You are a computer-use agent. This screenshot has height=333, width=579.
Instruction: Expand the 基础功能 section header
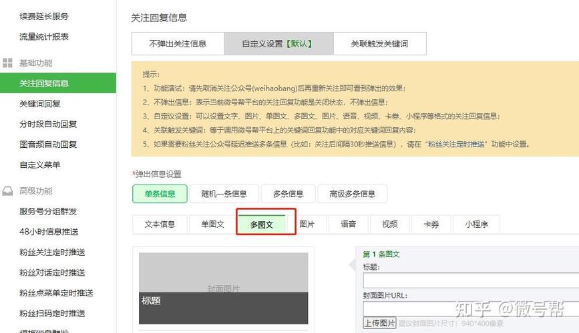[36, 63]
